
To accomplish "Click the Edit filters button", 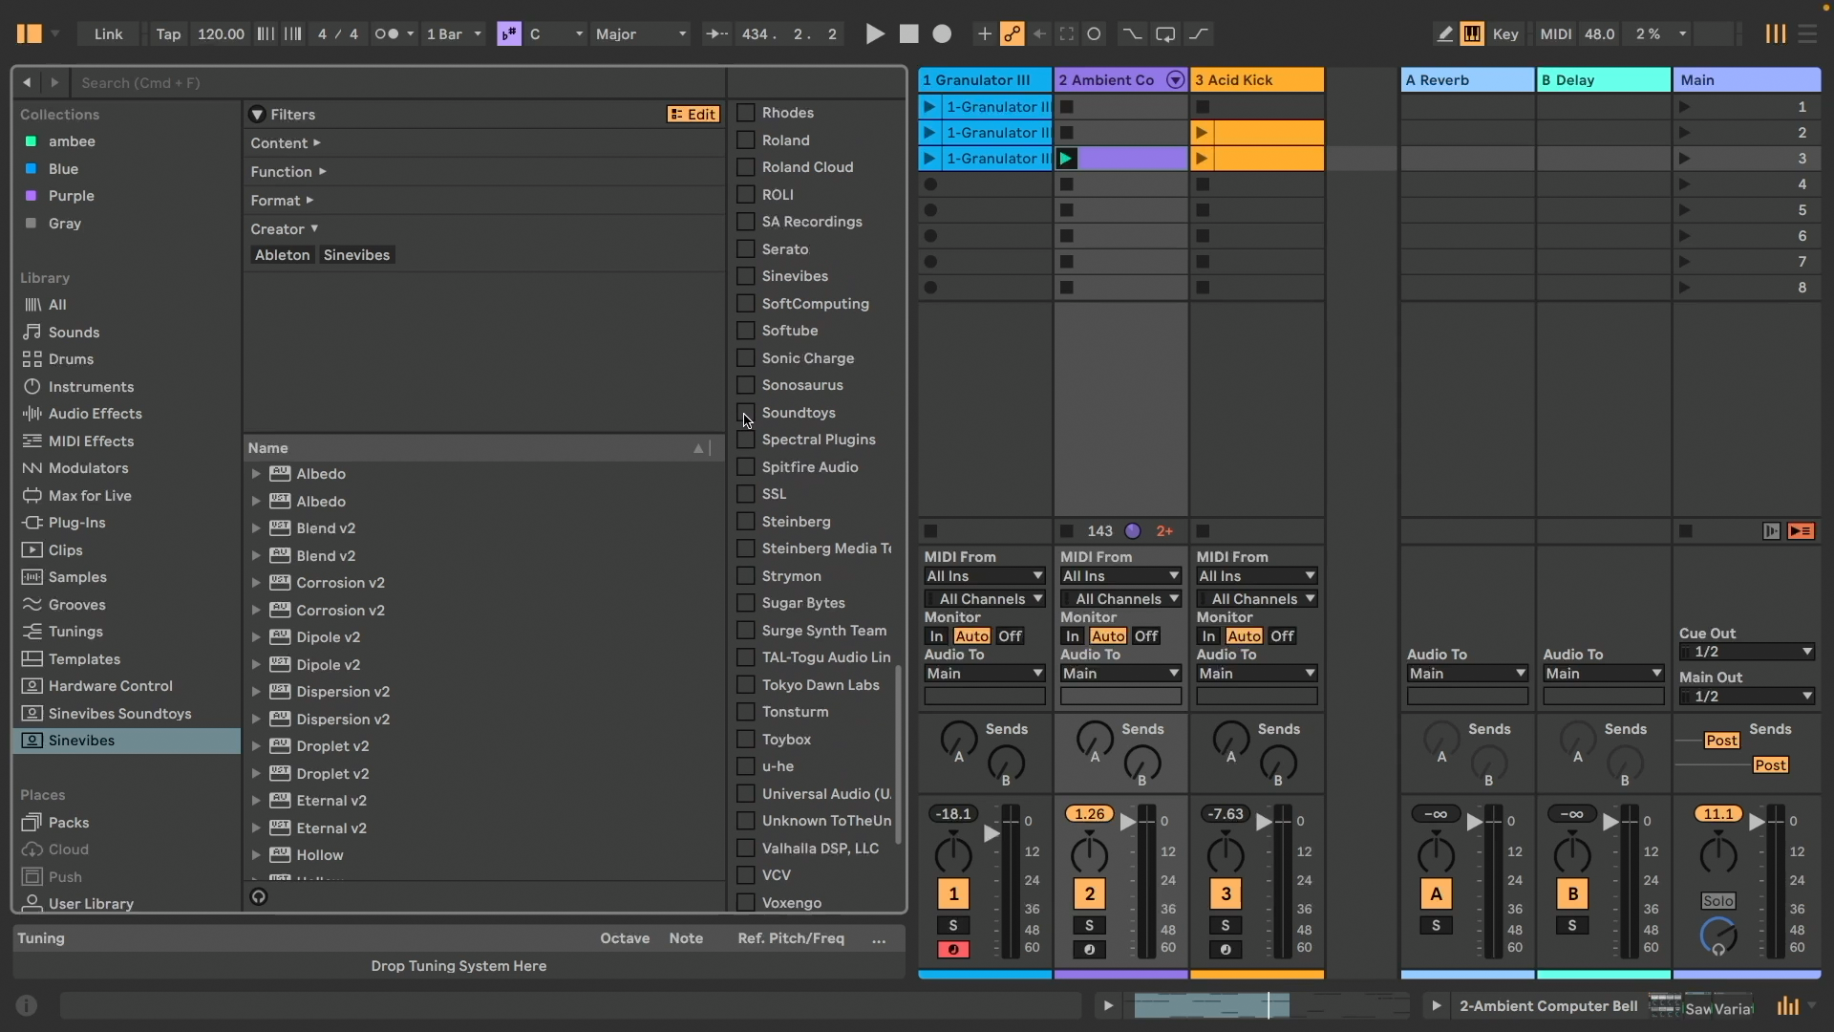I will click(x=693, y=114).
